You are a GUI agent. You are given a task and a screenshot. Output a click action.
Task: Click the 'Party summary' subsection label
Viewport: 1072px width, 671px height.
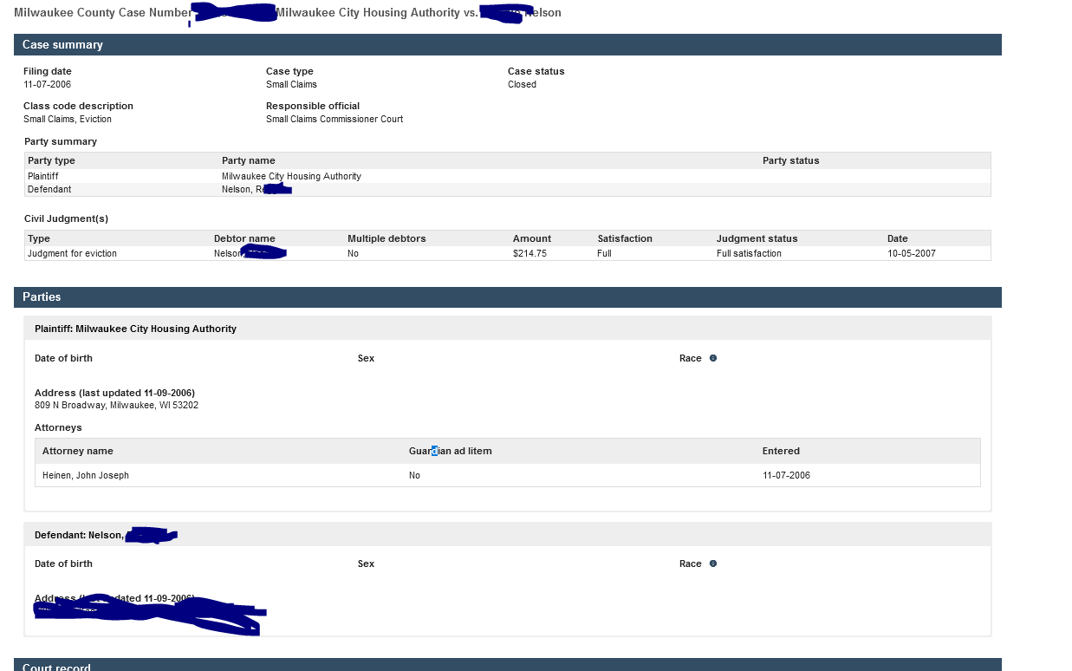pos(61,141)
